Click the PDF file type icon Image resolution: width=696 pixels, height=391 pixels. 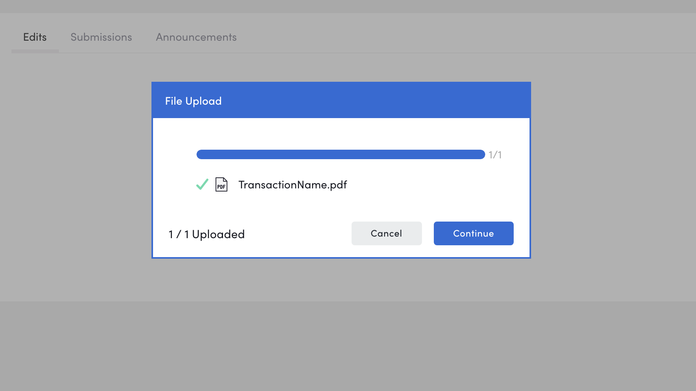tap(221, 184)
